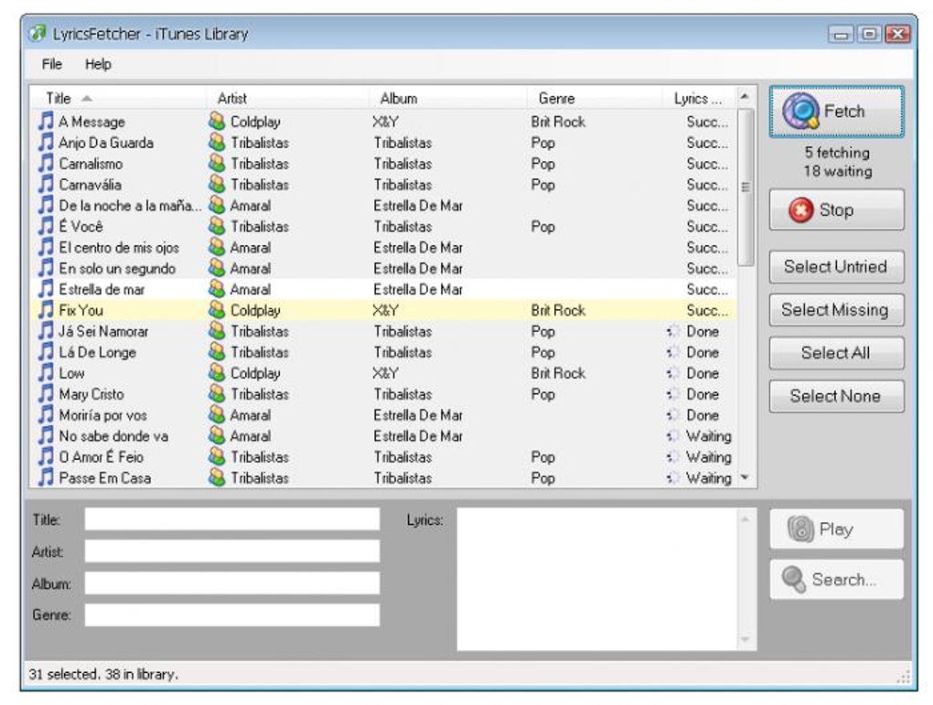
Task: Click music note icon for É Você
Action: click(46, 226)
